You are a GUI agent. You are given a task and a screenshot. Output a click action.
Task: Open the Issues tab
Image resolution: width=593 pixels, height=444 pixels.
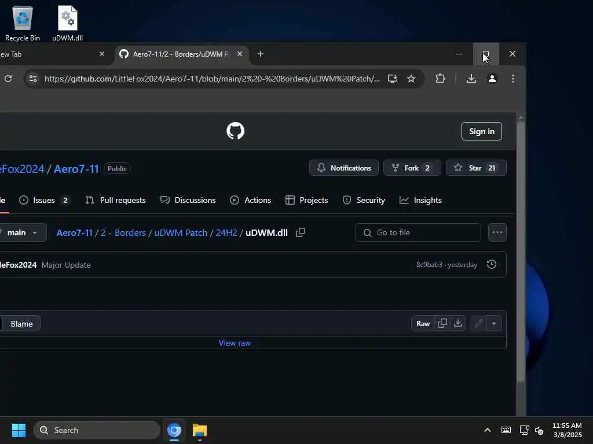point(44,200)
